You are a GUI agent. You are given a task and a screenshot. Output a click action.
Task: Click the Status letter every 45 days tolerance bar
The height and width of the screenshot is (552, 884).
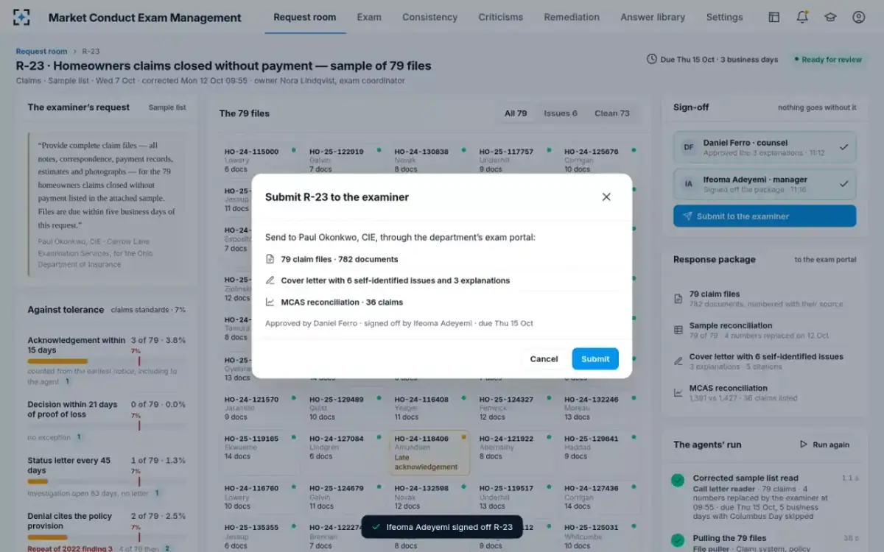pos(107,481)
